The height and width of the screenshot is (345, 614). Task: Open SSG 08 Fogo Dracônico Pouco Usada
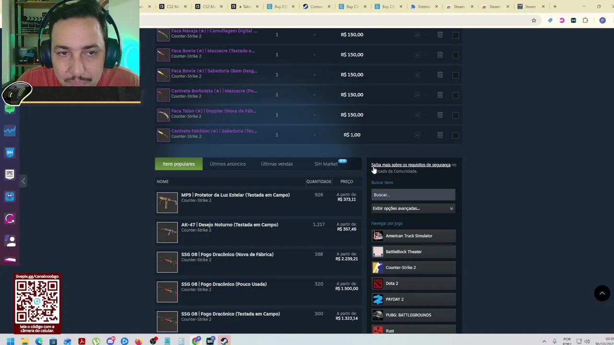tap(224, 284)
